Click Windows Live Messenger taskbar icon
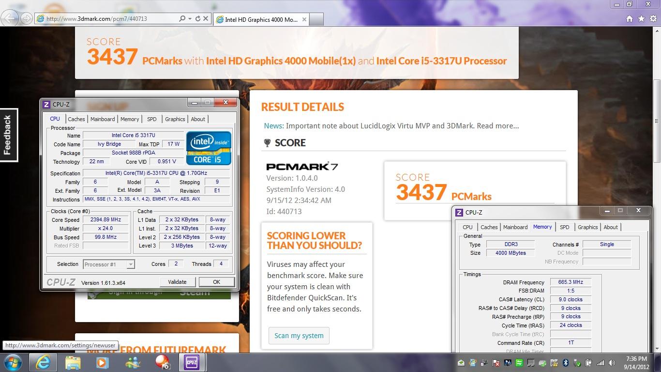The height and width of the screenshot is (372, 661). (132, 362)
